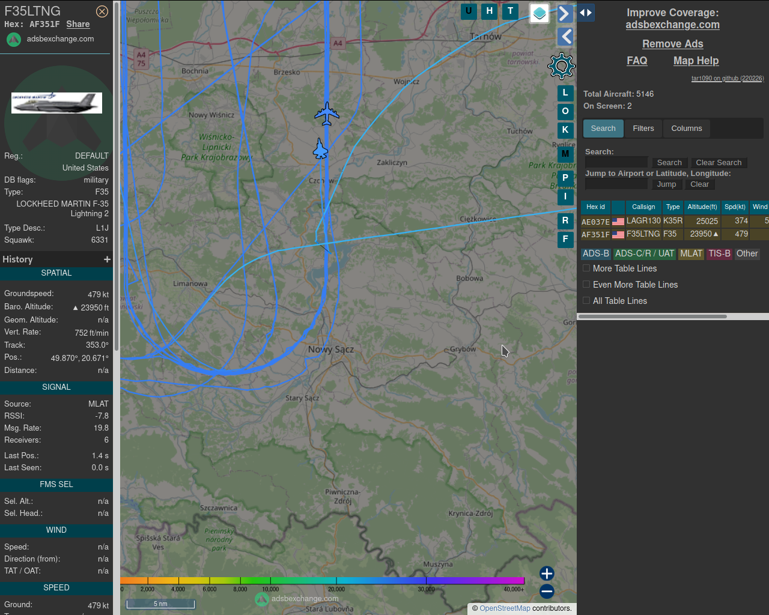Click the Remove Ads link
The width and height of the screenshot is (769, 615).
[x=673, y=44]
